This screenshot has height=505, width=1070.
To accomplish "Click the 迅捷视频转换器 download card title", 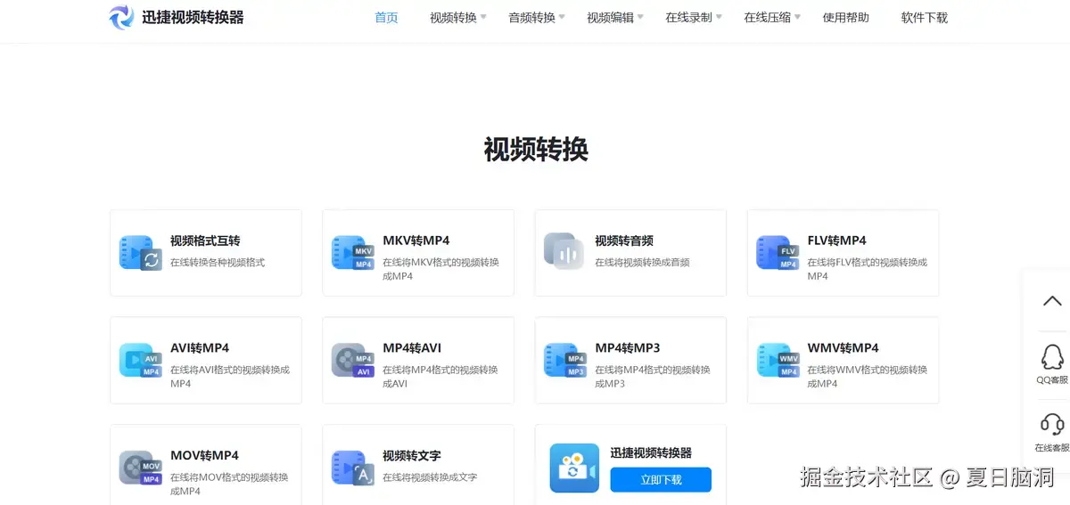I will coord(651,453).
